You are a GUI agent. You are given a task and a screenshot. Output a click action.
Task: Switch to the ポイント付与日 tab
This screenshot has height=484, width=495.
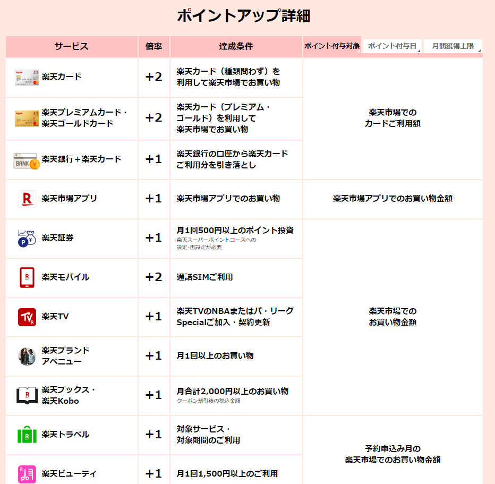[x=392, y=46]
